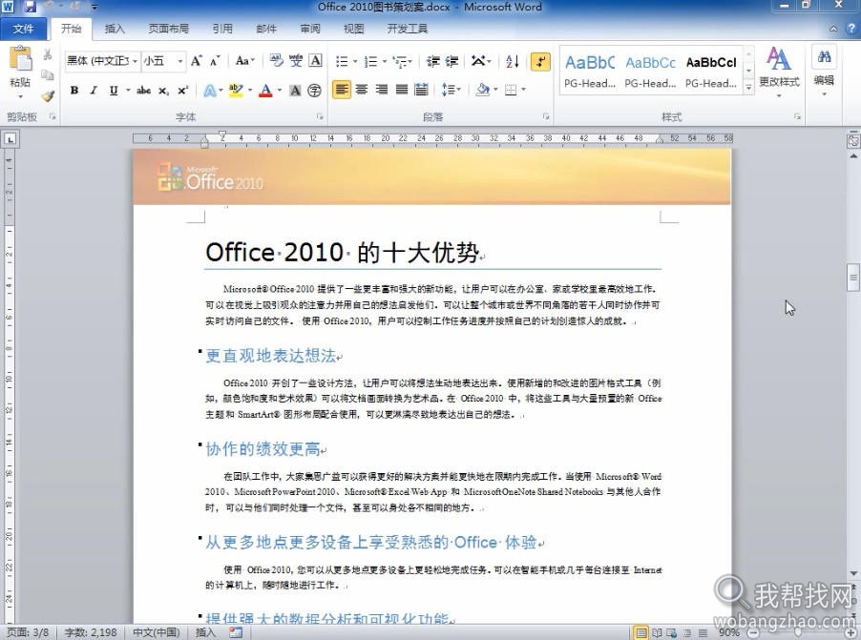The width and height of the screenshot is (861, 640).
Task: Open the Change Case Aa dropdown
Action: click(245, 61)
